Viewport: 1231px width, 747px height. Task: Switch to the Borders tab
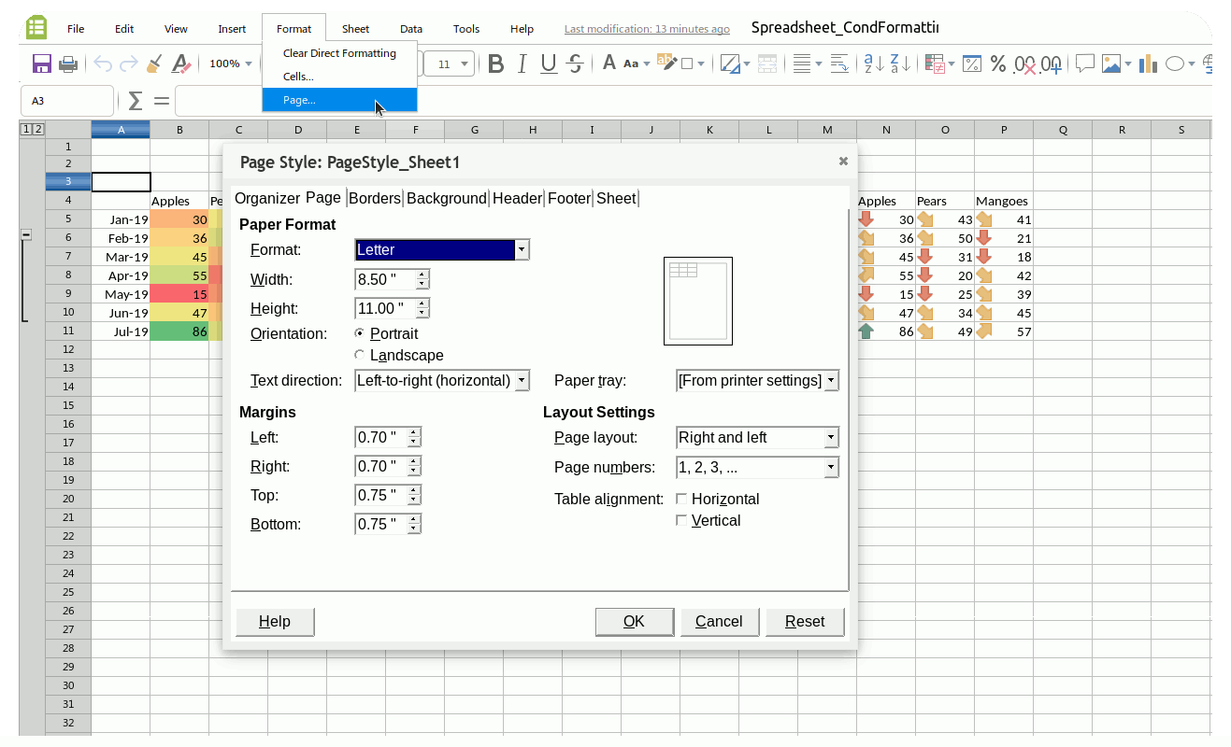374,198
